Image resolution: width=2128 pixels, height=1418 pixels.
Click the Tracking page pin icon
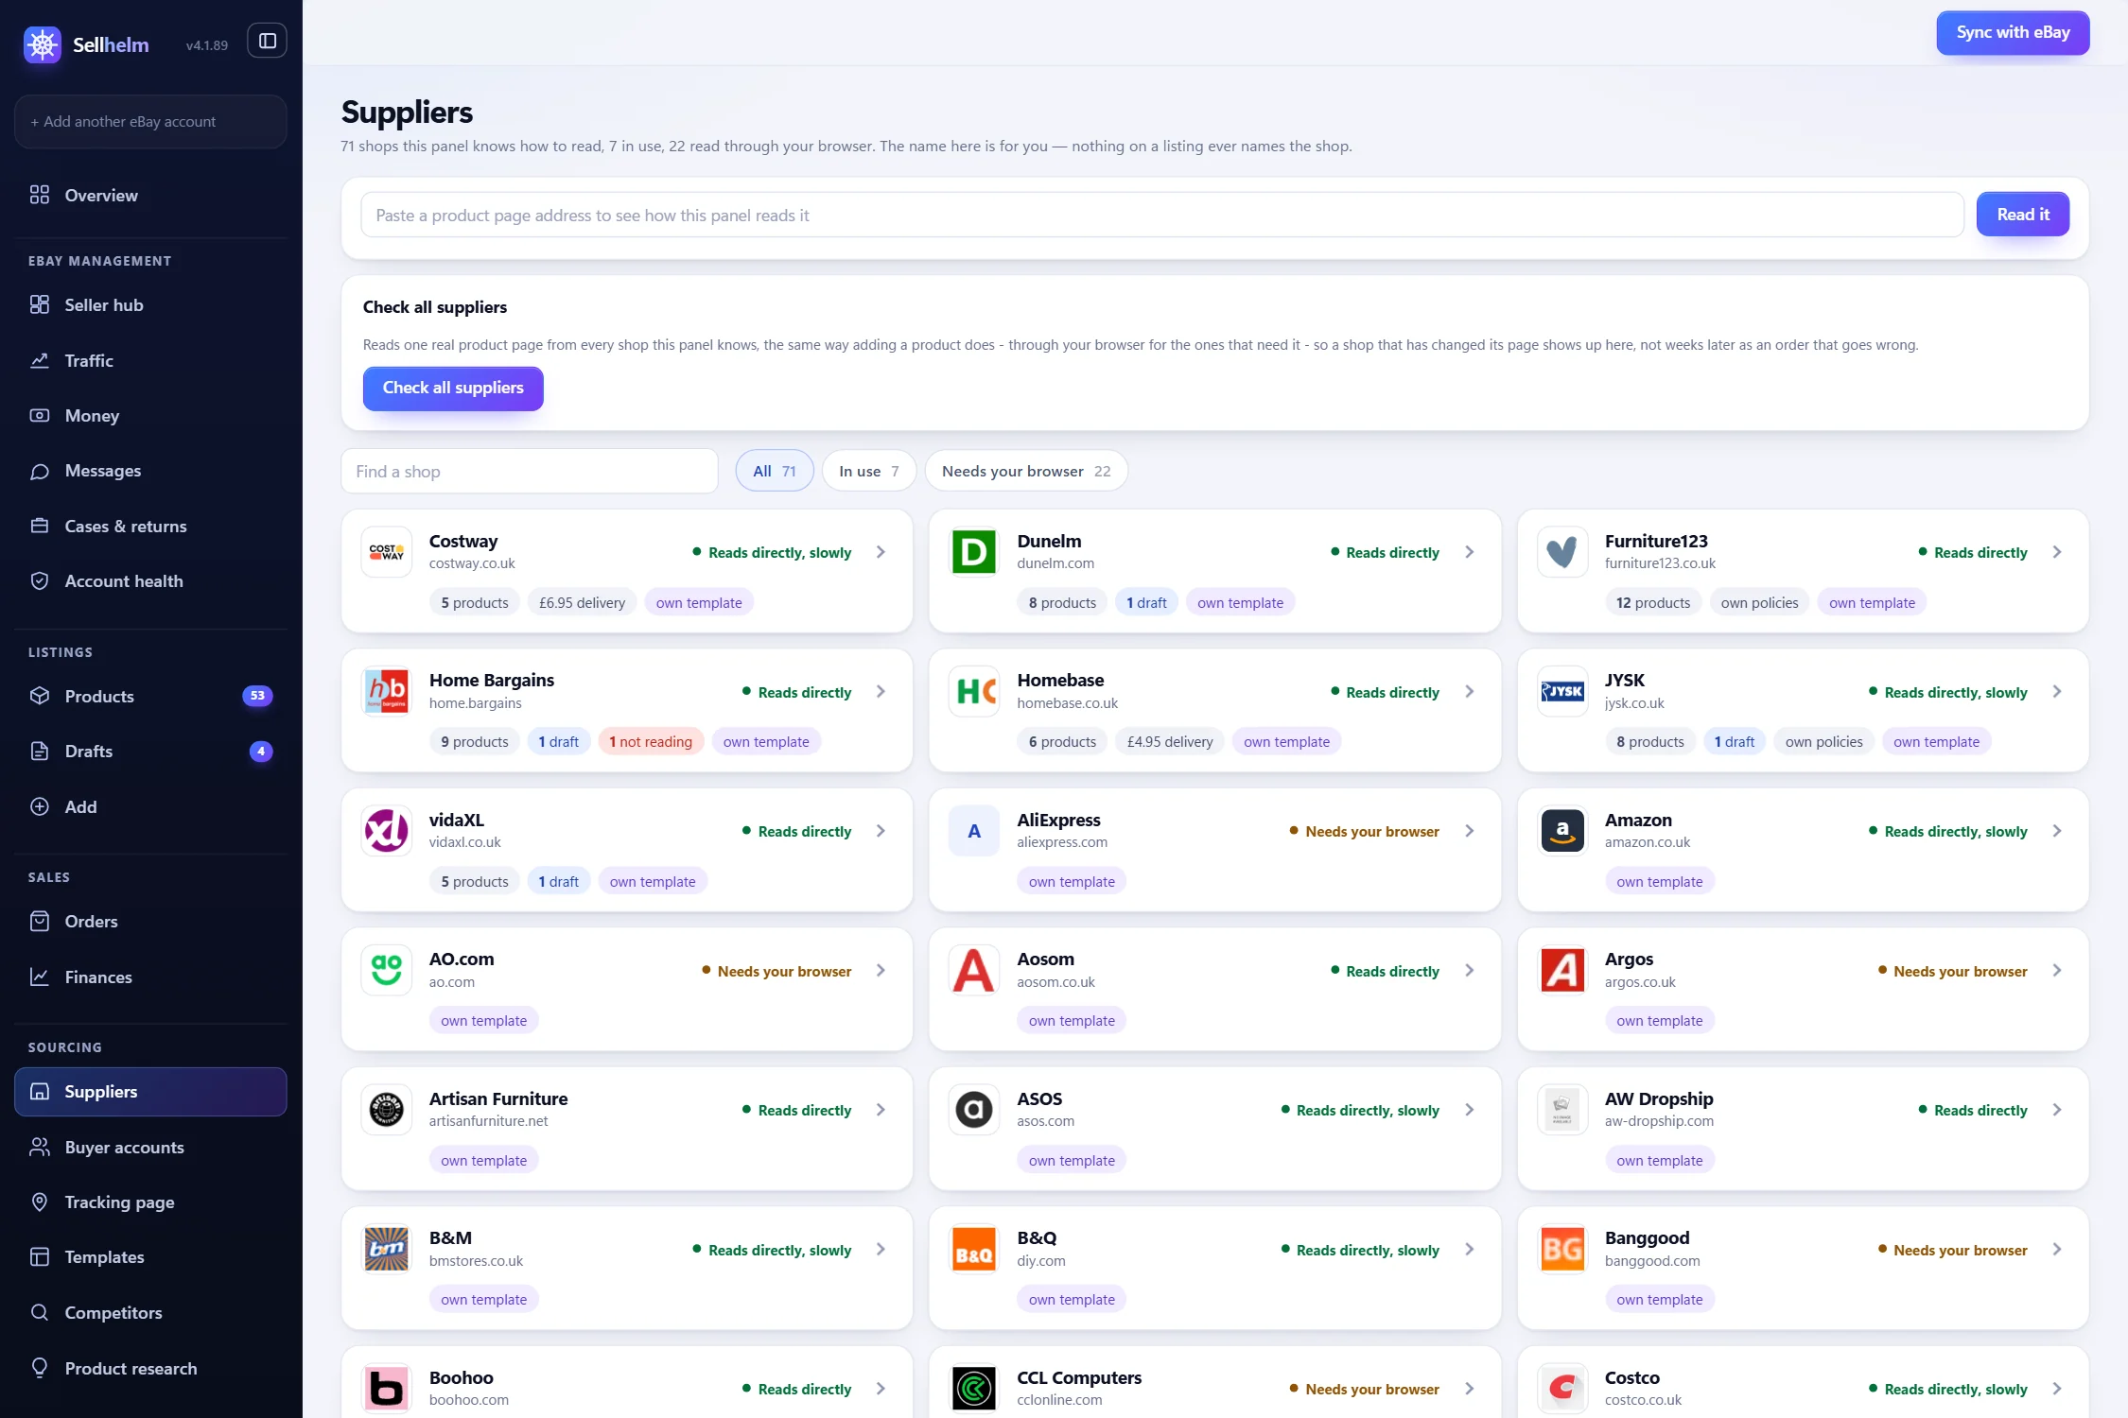(40, 1202)
